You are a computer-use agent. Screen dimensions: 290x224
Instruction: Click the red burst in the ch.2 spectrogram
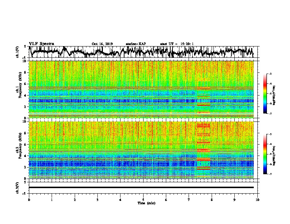pos(204,150)
